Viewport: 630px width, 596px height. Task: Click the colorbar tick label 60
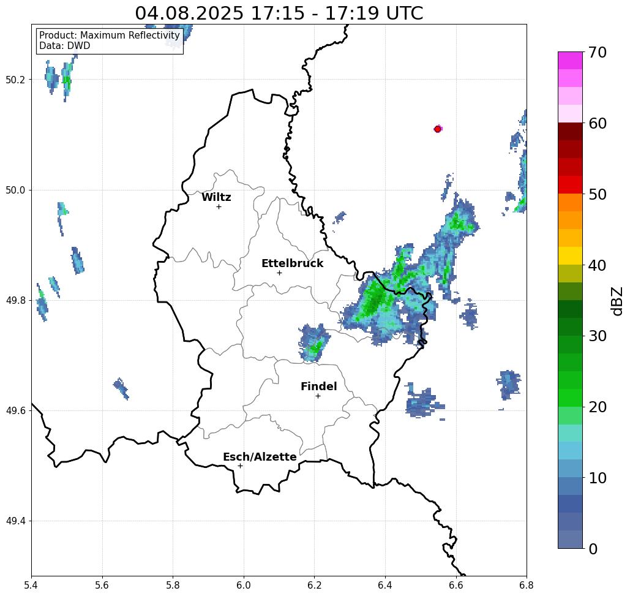coord(597,123)
